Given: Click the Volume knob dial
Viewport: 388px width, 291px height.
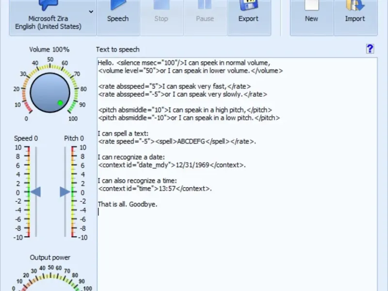Looking at the screenshot, I should point(50,93).
